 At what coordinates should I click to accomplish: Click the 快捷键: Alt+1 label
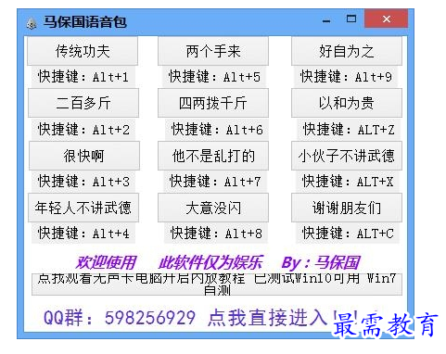pyautogui.click(x=83, y=77)
